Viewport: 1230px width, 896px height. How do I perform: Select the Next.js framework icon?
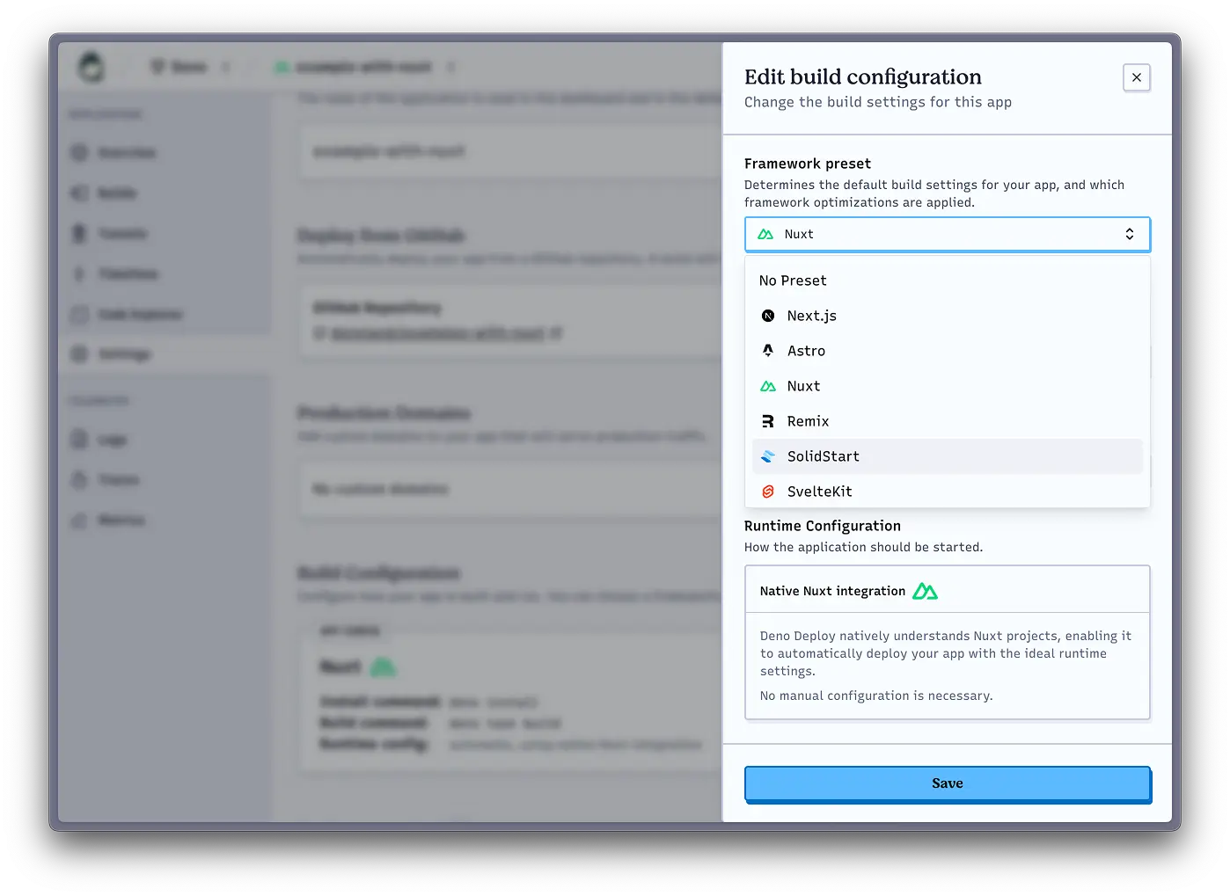coord(767,315)
